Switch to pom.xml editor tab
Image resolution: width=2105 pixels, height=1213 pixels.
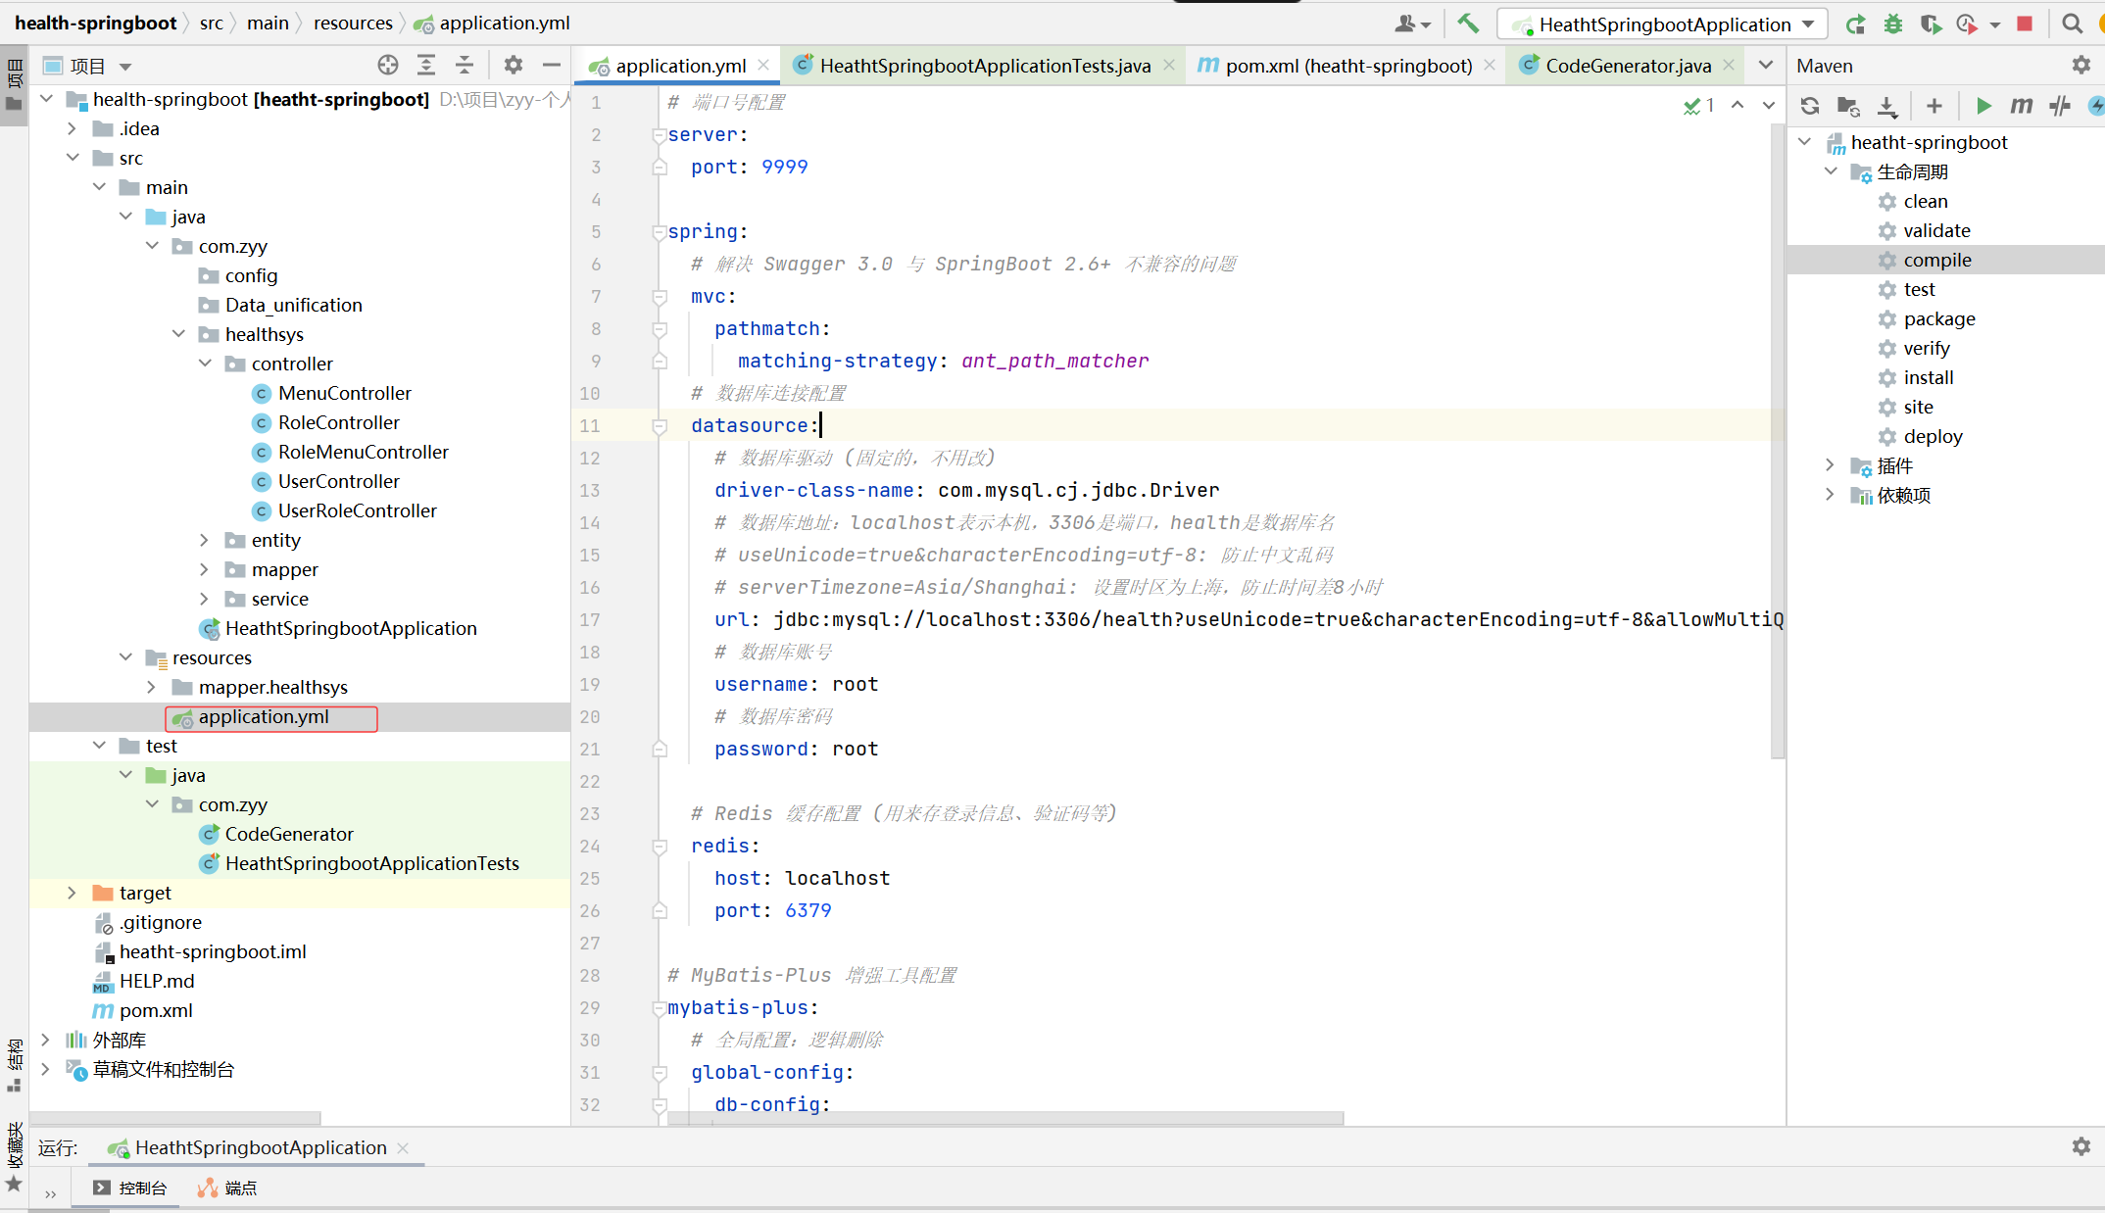click(x=1347, y=66)
